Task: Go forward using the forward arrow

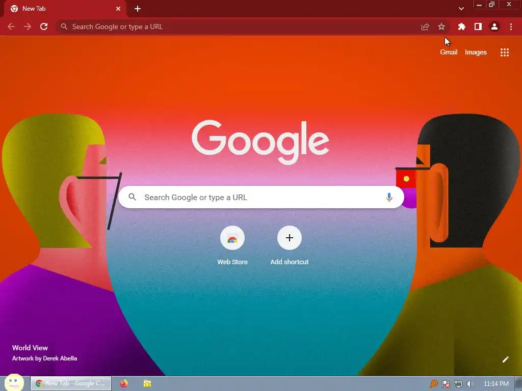Action: point(28,26)
